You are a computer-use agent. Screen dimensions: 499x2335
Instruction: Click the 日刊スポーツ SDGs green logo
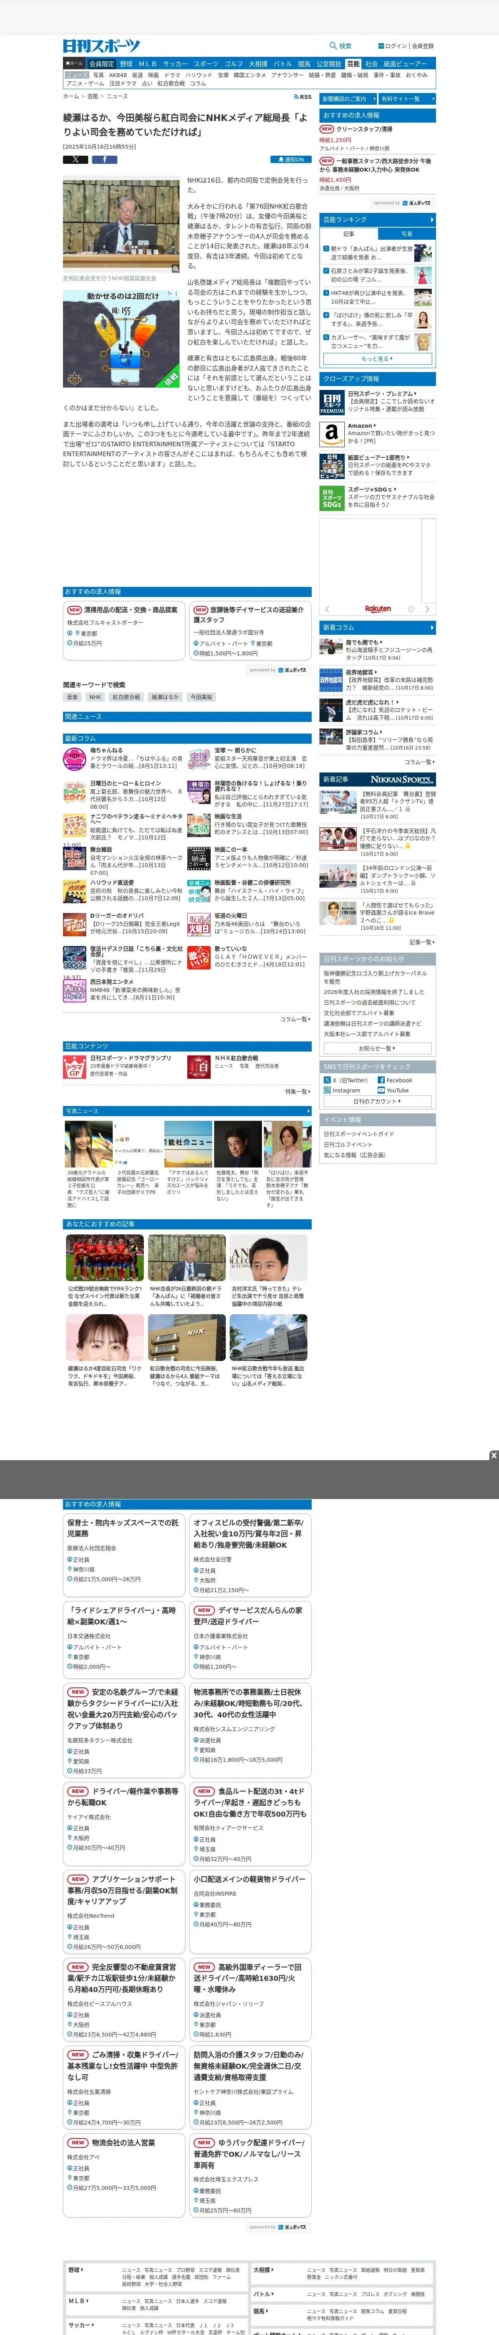click(332, 499)
